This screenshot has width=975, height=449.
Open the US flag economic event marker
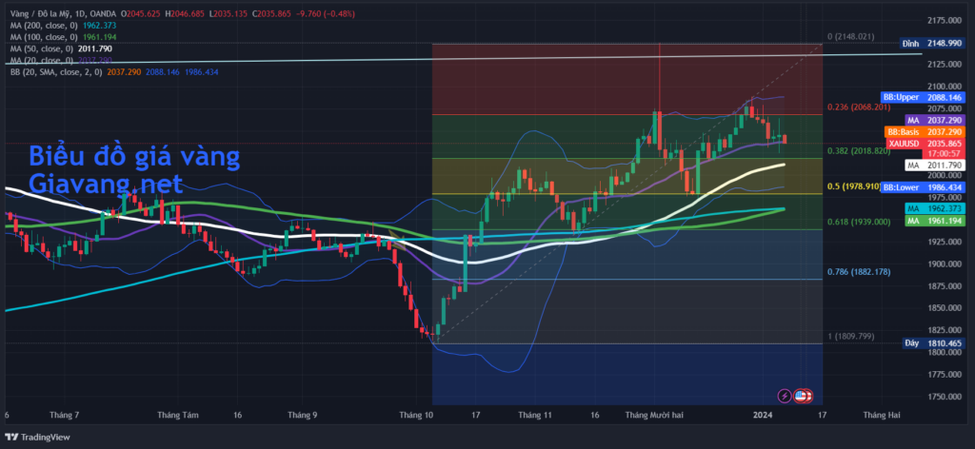tap(805, 395)
